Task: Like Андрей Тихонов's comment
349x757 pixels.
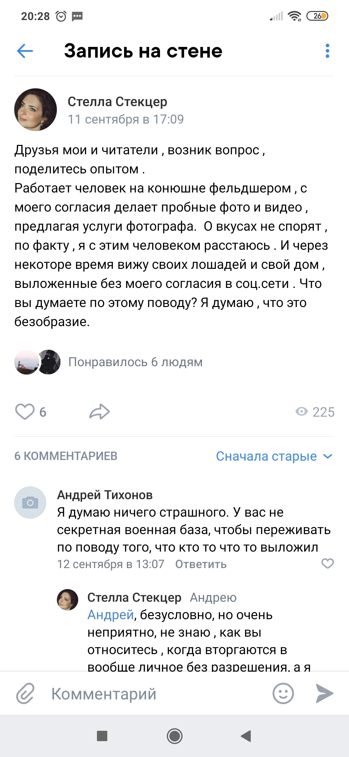Action: point(327,564)
